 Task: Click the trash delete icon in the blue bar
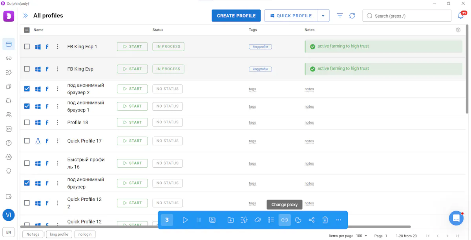tap(325, 220)
